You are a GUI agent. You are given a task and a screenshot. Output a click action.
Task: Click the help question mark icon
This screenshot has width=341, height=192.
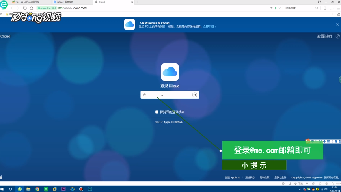(x=338, y=36)
